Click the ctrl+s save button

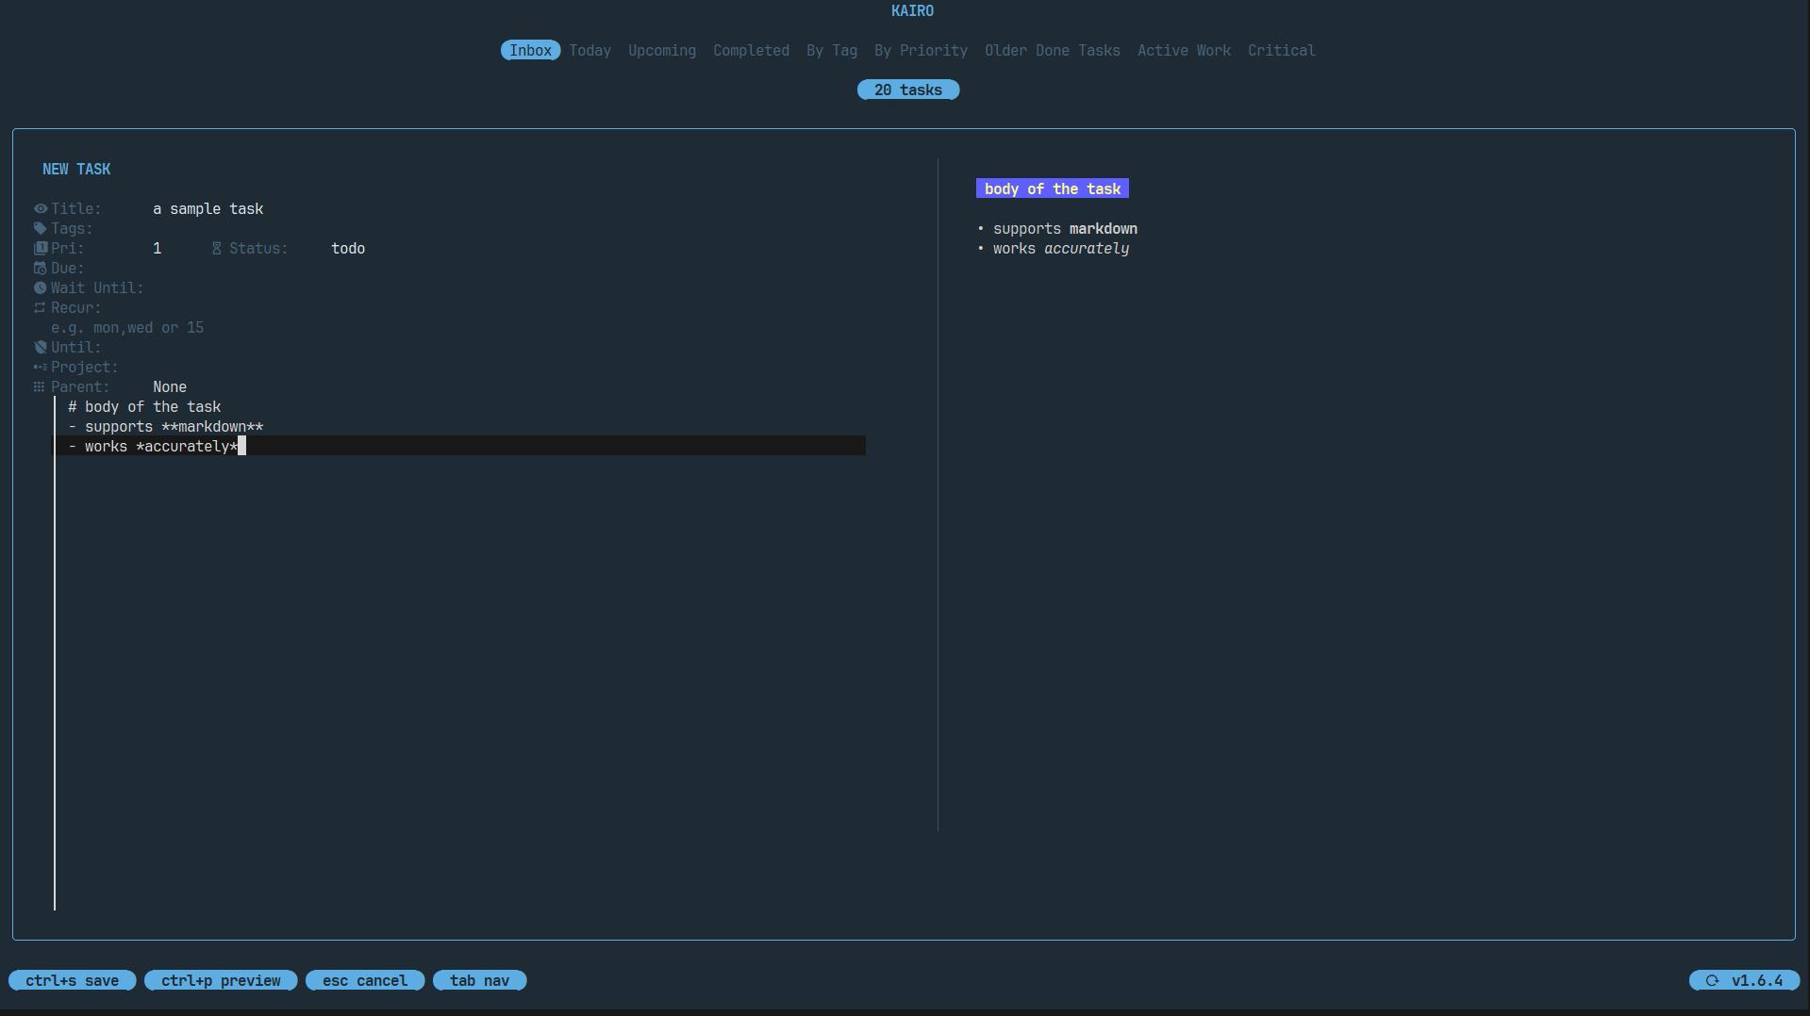point(73,981)
